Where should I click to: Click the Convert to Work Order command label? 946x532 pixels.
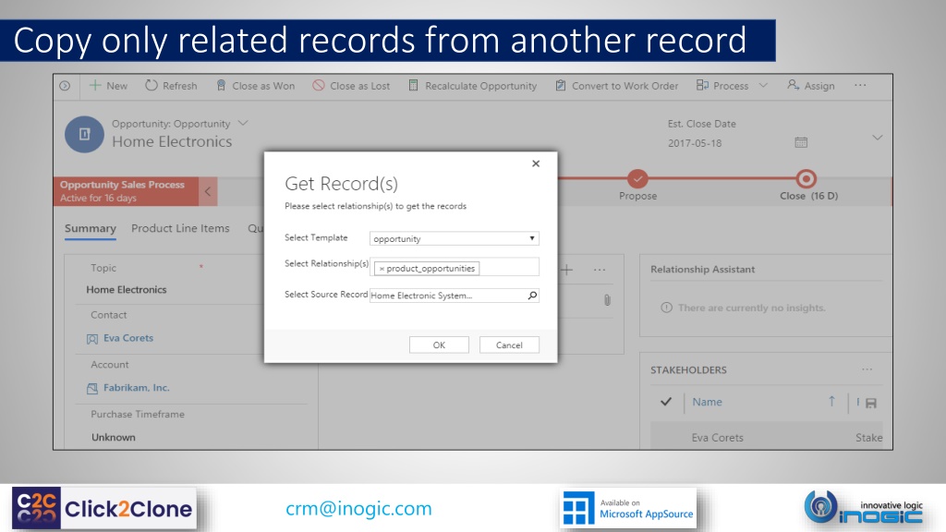[625, 86]
